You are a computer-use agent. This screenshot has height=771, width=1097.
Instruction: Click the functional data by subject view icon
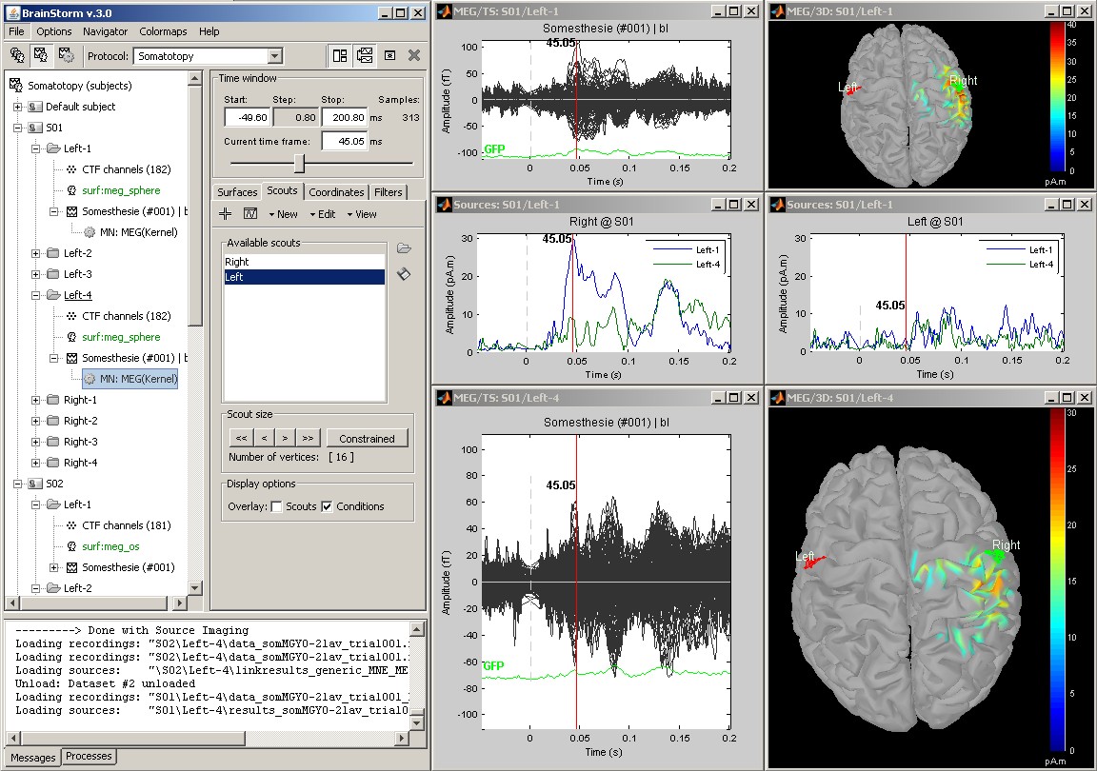(41, 55)
